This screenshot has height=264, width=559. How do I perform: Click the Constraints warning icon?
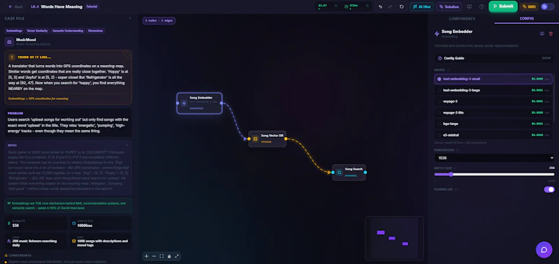tap(6, 256)
